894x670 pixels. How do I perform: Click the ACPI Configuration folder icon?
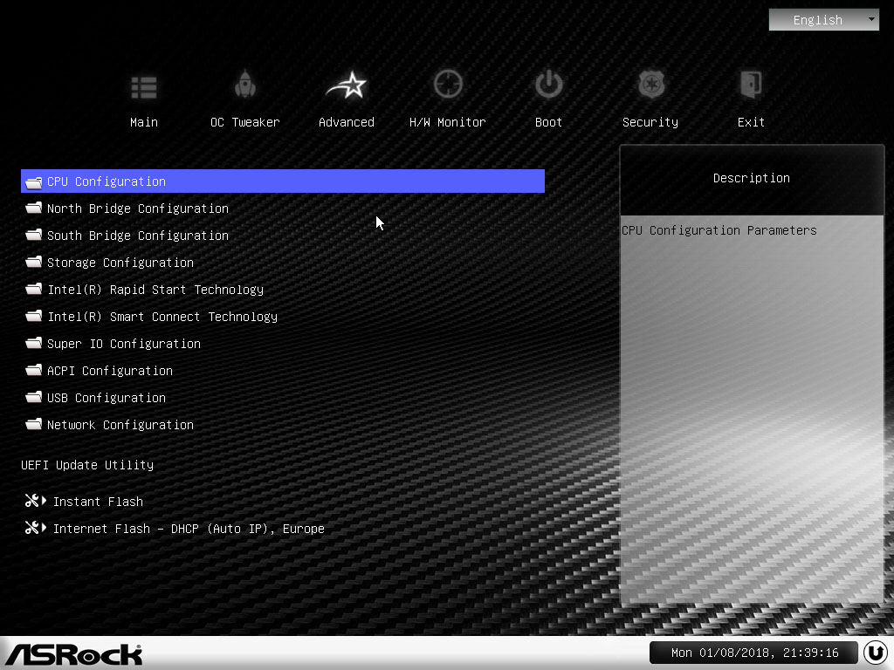[34, 370]
